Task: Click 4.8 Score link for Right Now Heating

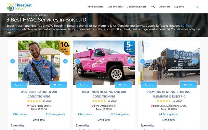Action: click(112, 101)
